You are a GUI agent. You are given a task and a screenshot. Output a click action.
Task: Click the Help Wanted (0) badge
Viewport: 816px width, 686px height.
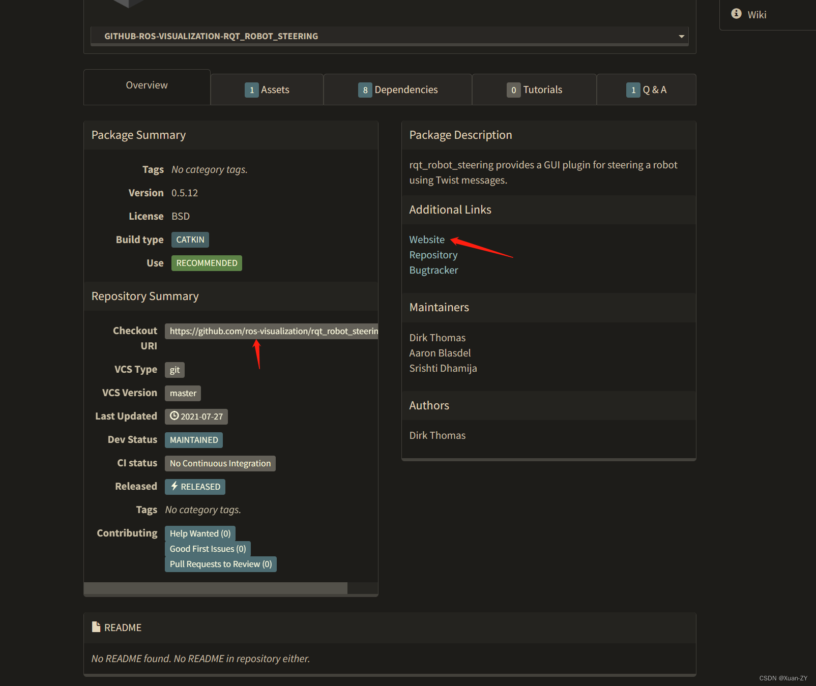coord(200,533)
